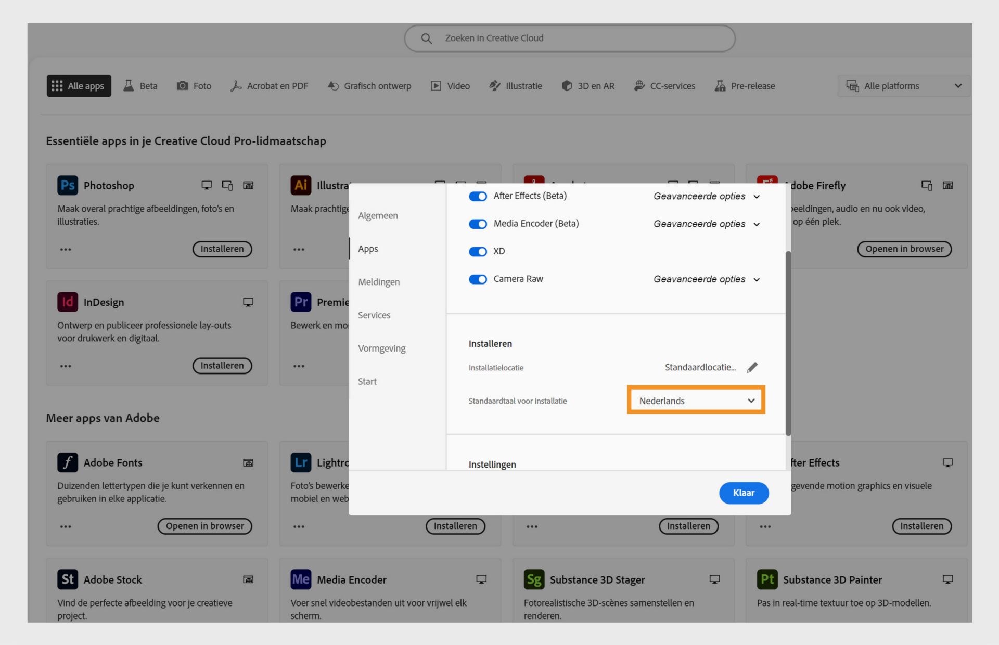Open the Nederlands language dropdown

[x=696, y=401]
